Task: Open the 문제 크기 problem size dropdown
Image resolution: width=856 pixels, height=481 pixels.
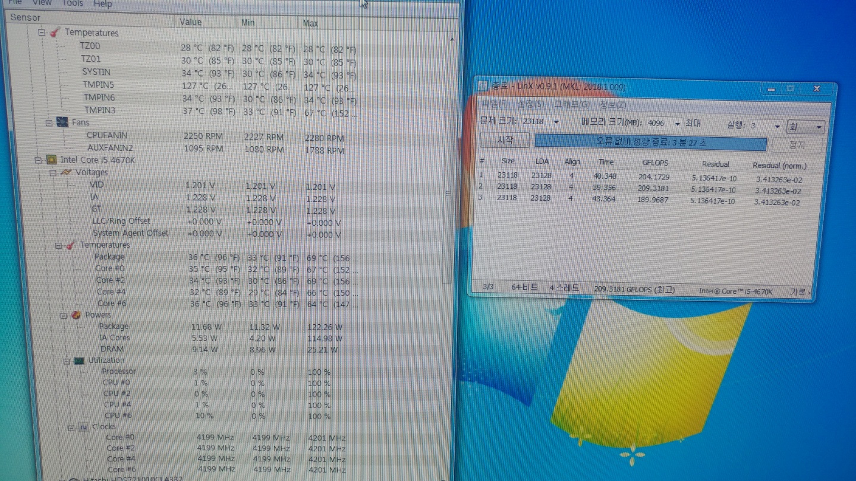Action: tap(556, 122)
